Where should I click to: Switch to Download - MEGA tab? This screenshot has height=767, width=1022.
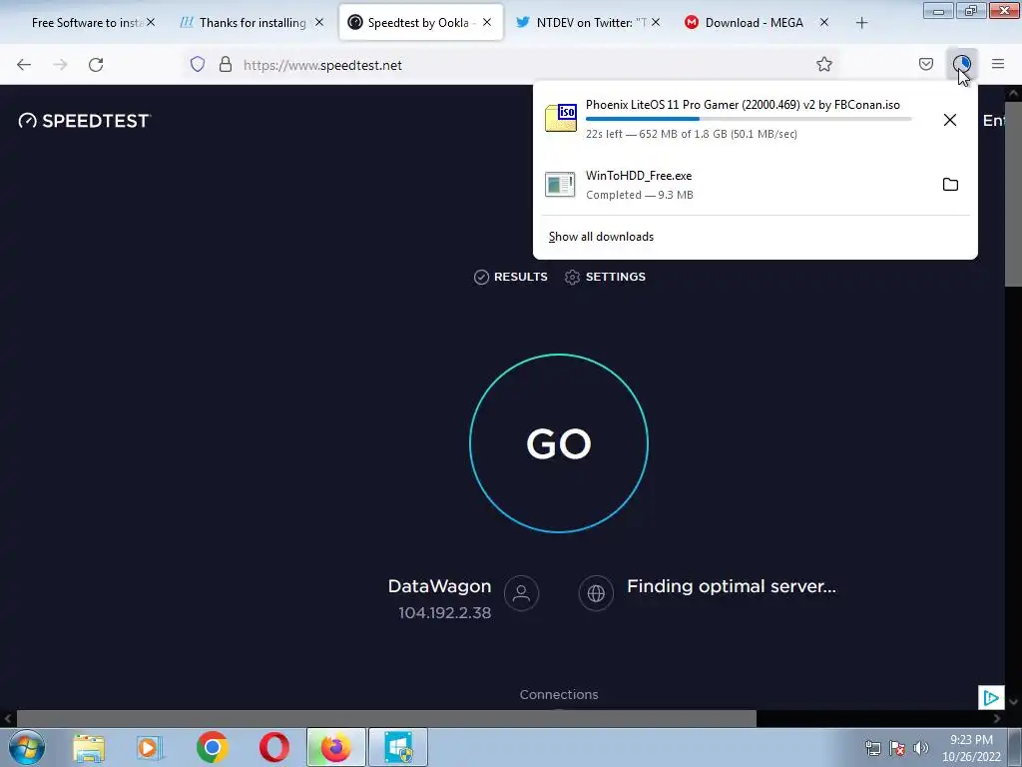coord(747,23)
